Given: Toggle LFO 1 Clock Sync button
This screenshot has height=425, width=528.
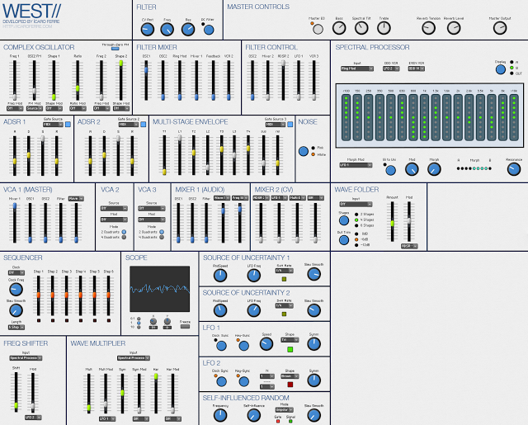Looking at the screenshot, I should click(221, 346).
